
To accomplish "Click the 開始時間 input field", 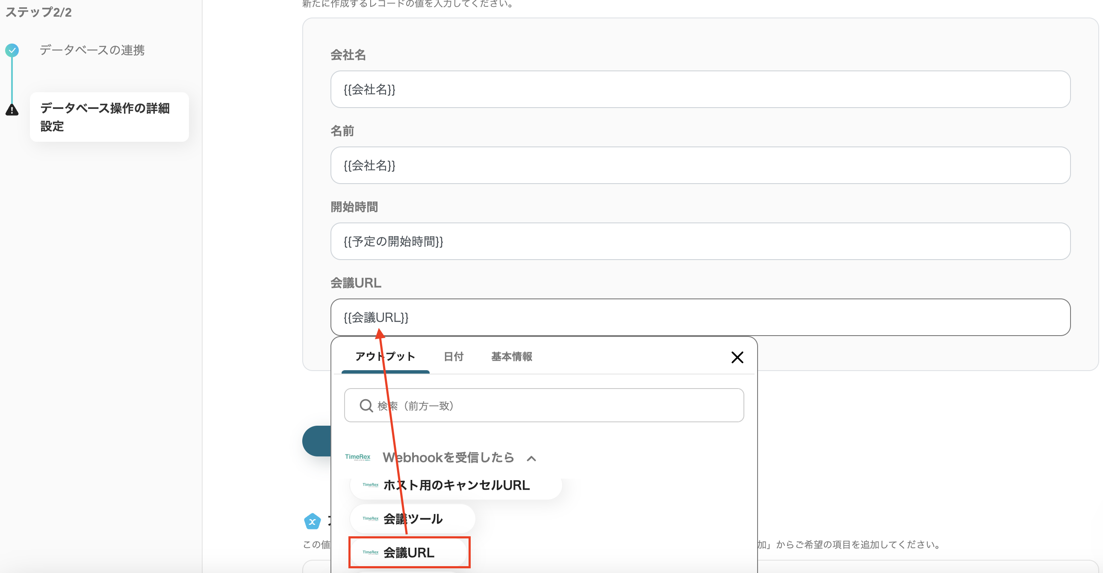I will pyautogui.click(x=700, y=241).
